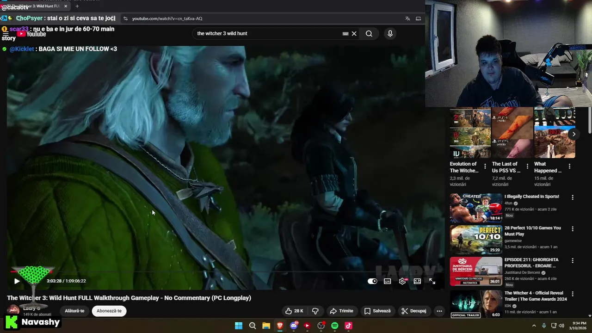The image size is (592, 333).
Task: Switch to Brave browser in taskbar
Action: [x=280, y=326]
